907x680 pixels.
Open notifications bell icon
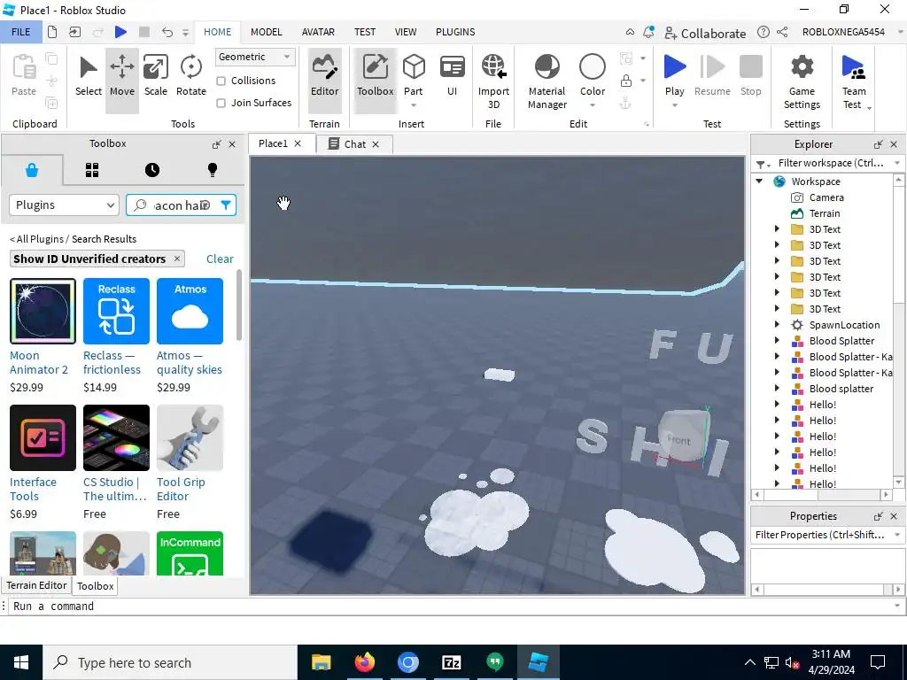(x=648, y=33)
